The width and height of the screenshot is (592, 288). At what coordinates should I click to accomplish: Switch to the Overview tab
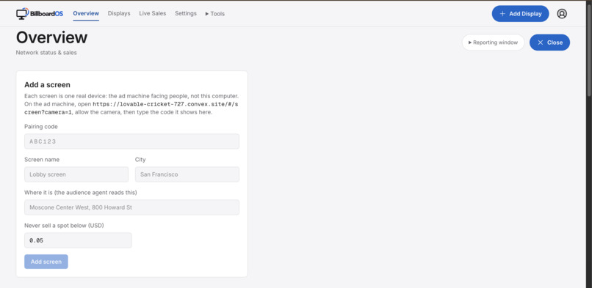click(x=86, y=13)
